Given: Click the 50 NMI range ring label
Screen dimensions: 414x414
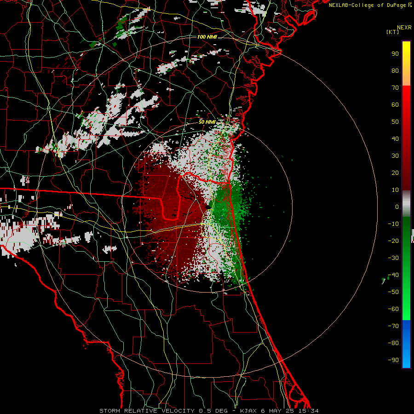Looking at the screenshot, I should [207, 122].
